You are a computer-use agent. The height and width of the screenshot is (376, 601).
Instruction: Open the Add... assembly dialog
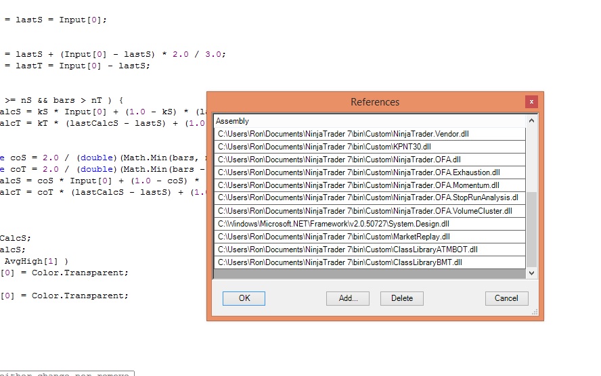348,298
